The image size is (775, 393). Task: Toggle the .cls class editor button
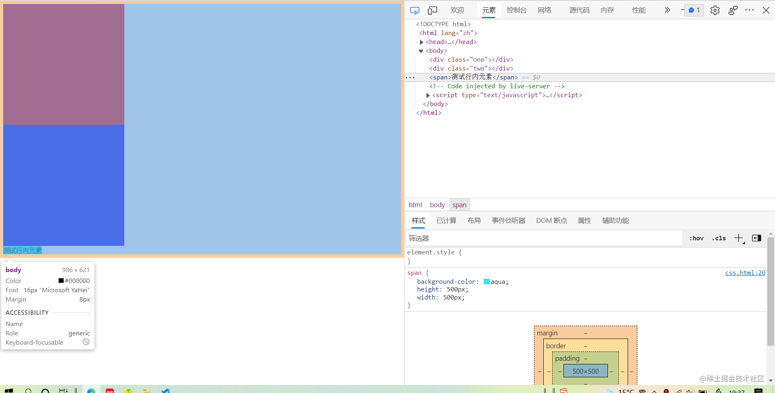coord(719,238)
